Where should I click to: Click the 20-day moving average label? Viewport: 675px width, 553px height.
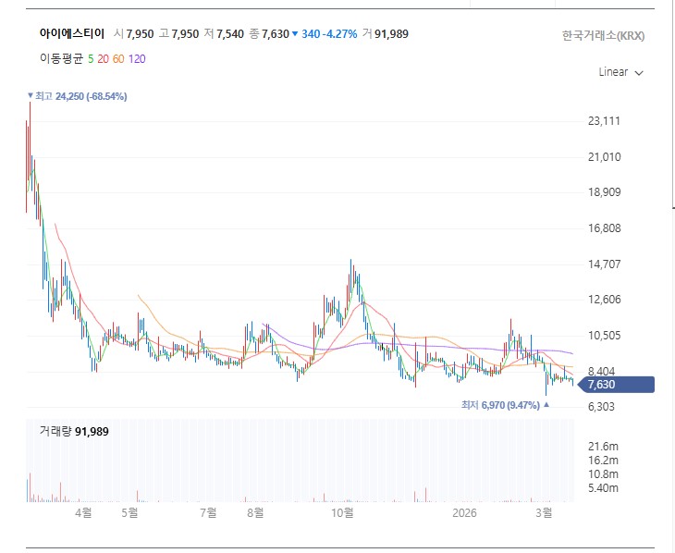[103, 59]
